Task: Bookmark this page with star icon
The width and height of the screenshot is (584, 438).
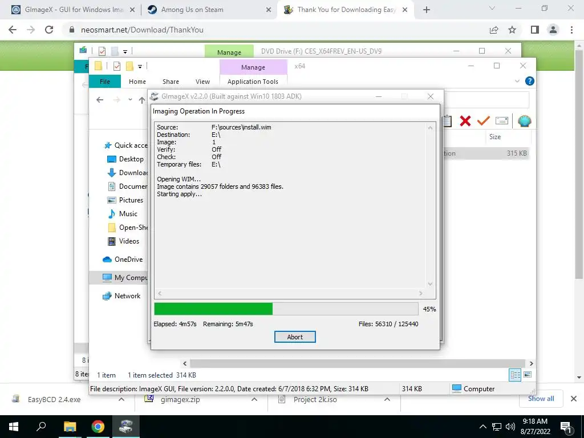Action: click(512, 30)
